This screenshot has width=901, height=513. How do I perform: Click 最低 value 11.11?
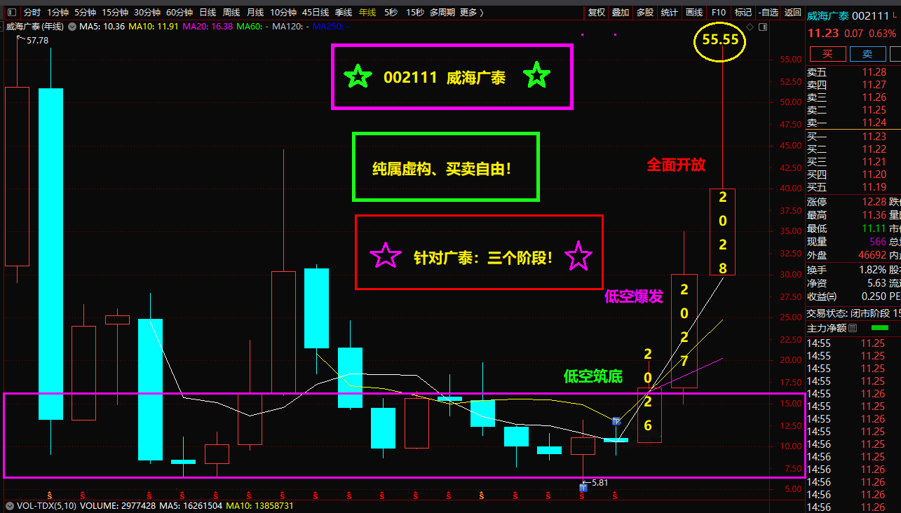click(874, 228)
